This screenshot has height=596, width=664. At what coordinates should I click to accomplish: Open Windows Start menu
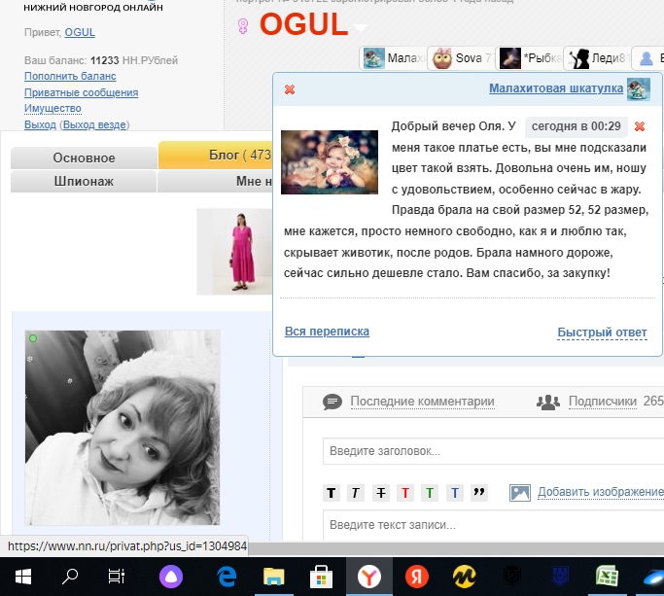click(23, 577)
